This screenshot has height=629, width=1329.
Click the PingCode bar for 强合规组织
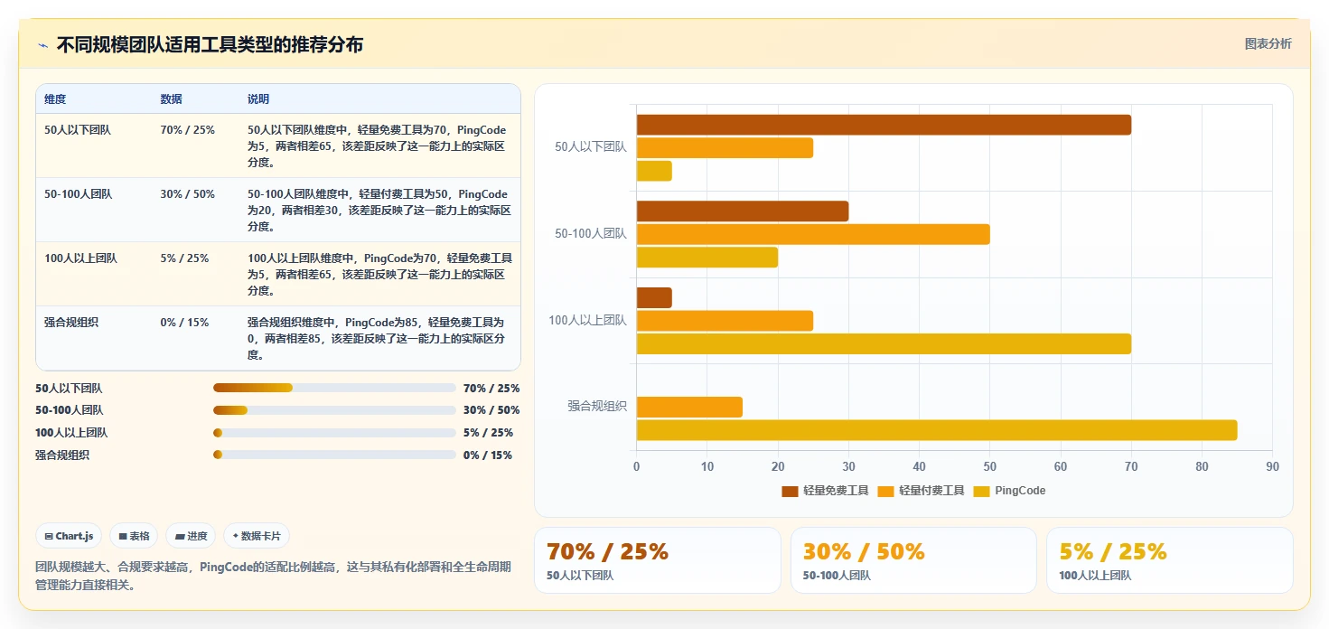coord(937,430)
